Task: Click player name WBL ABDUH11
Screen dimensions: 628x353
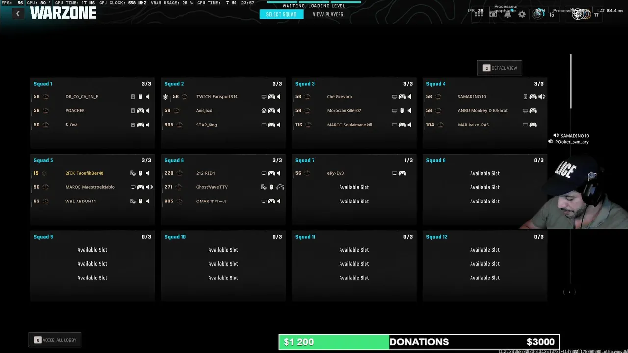Action: [80, 202]
